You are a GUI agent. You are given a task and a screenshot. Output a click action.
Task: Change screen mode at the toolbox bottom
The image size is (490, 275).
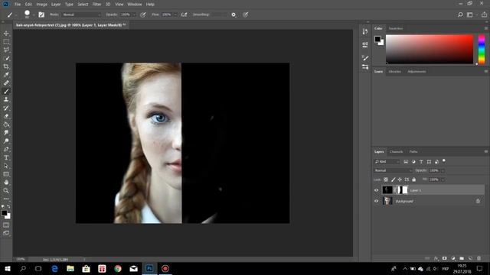tap(6, 233)
